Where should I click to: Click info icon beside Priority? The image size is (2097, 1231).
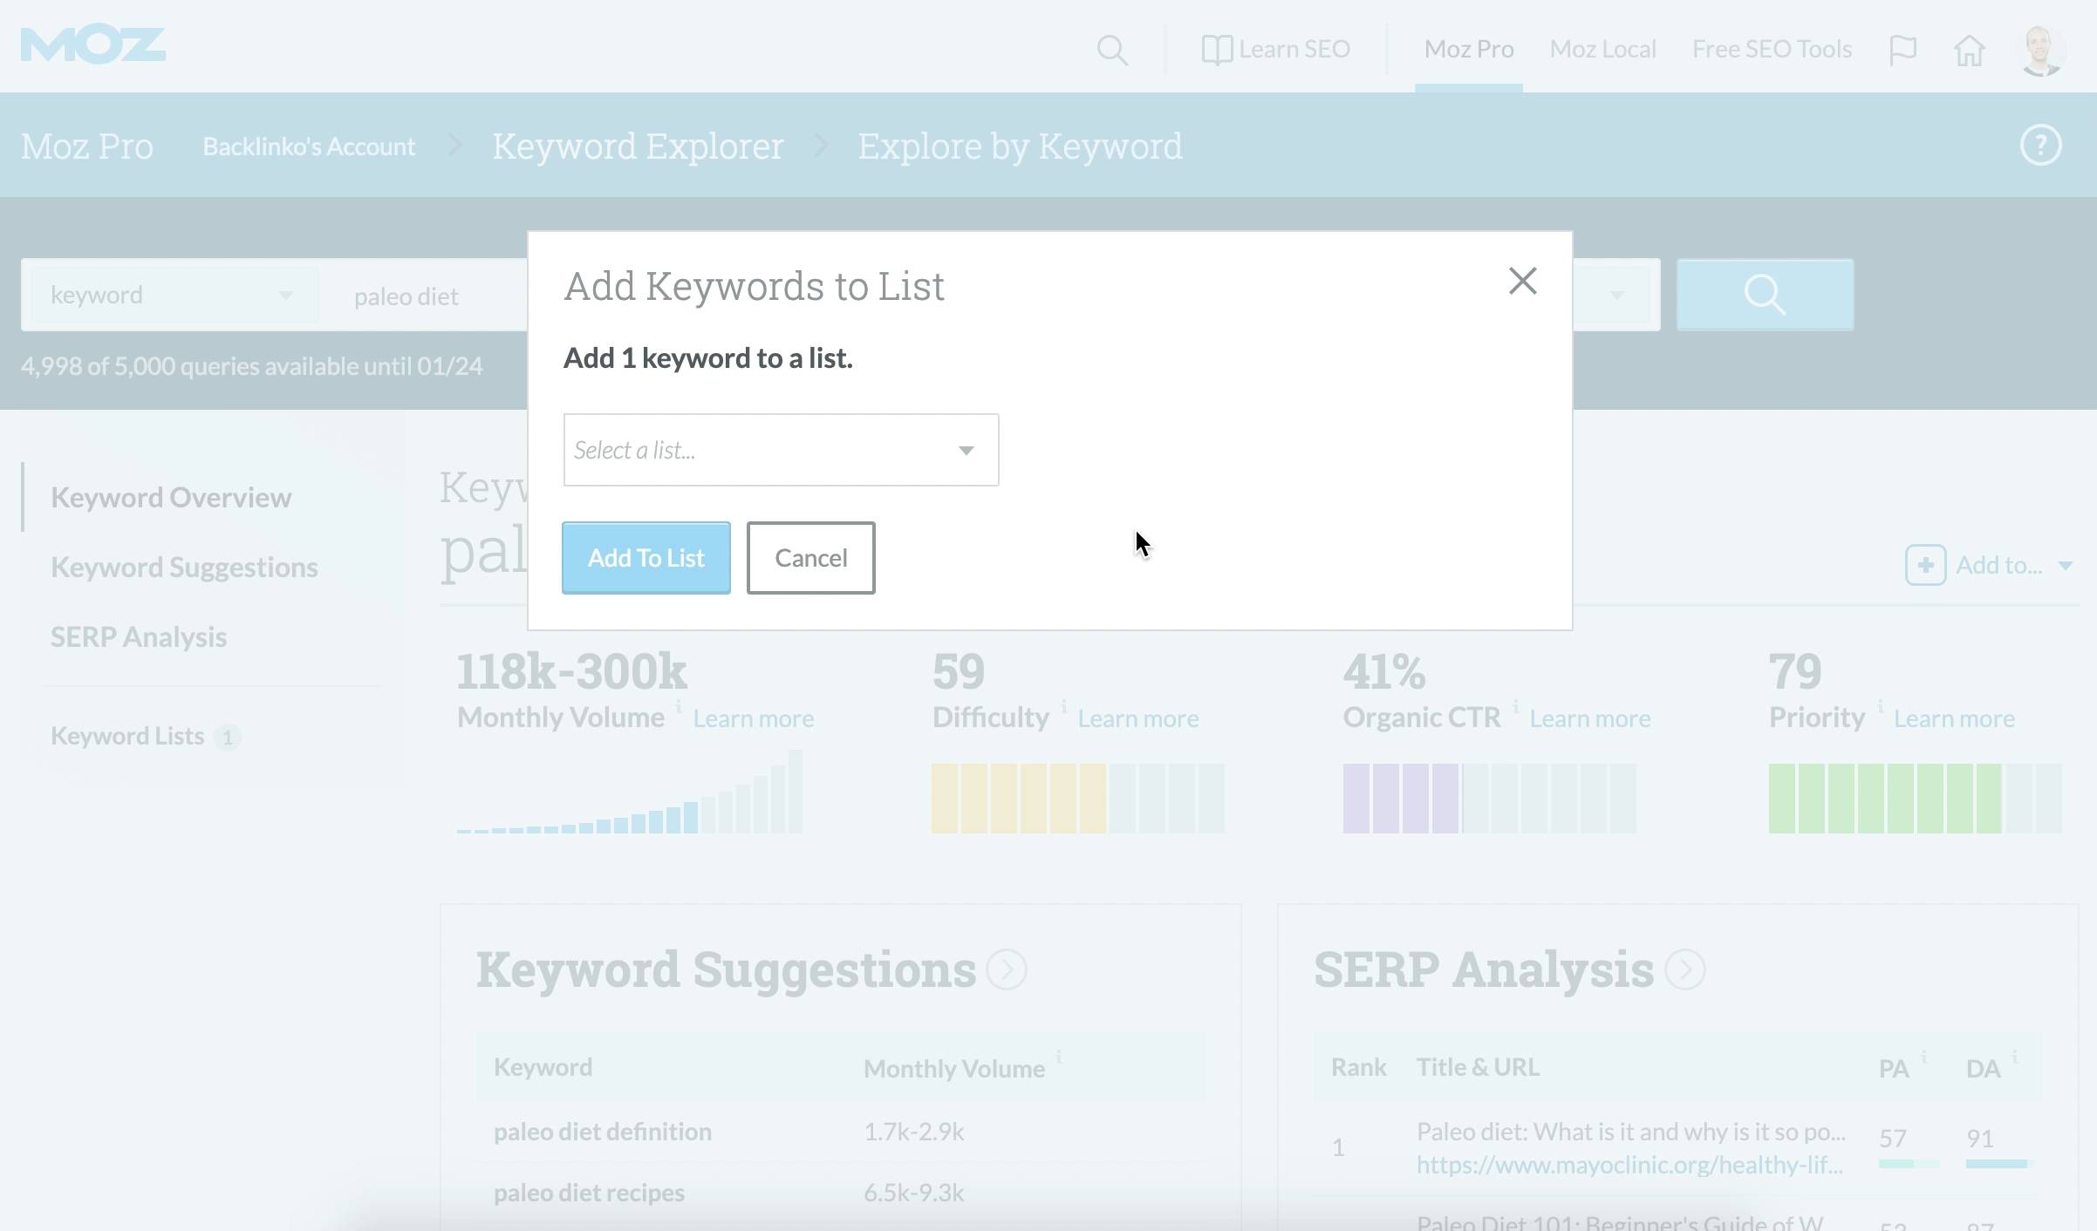pyautogui.click(x=1880, y=705)
